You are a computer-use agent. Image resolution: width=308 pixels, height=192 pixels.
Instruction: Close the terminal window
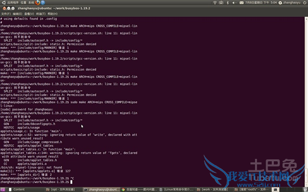[x=4, y=8]
